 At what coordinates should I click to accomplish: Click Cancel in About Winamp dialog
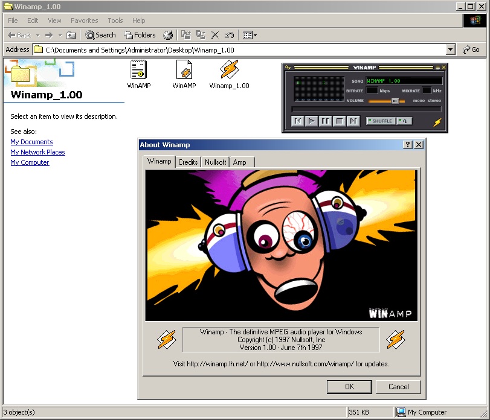[x=398, y=387]
